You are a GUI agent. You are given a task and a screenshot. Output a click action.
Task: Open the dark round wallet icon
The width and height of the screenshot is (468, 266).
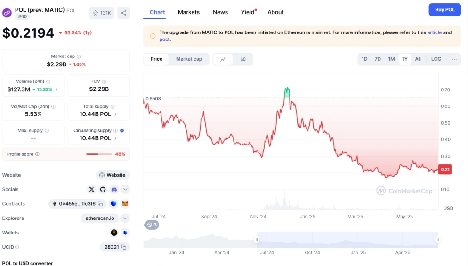pos(114,233)
